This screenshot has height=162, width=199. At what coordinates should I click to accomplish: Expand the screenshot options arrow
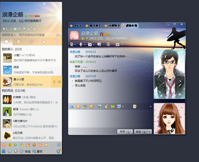click(123, 107)
